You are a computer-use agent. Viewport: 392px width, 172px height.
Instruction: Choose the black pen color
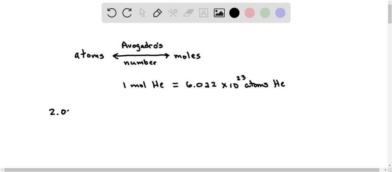234,13
